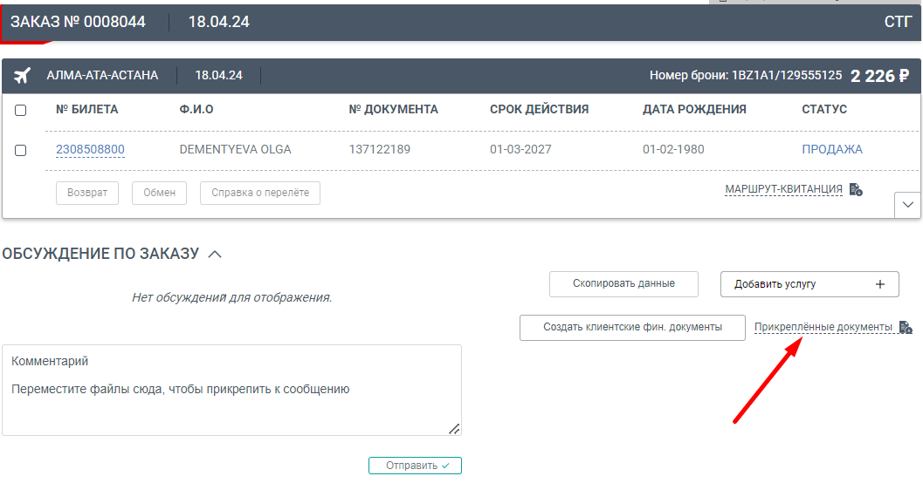Screen dimensions: 923x483
Task: Click the comment box resize handle
Action: pyautogui.click(x=453, y=428)
